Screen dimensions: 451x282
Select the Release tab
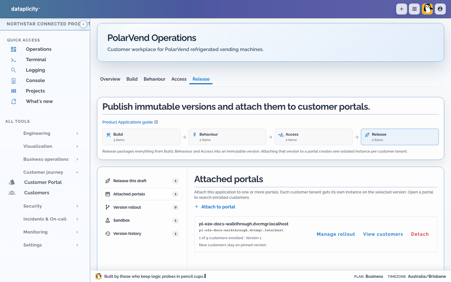[x=201, y=79]
